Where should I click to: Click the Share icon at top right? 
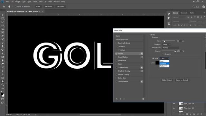203,6
